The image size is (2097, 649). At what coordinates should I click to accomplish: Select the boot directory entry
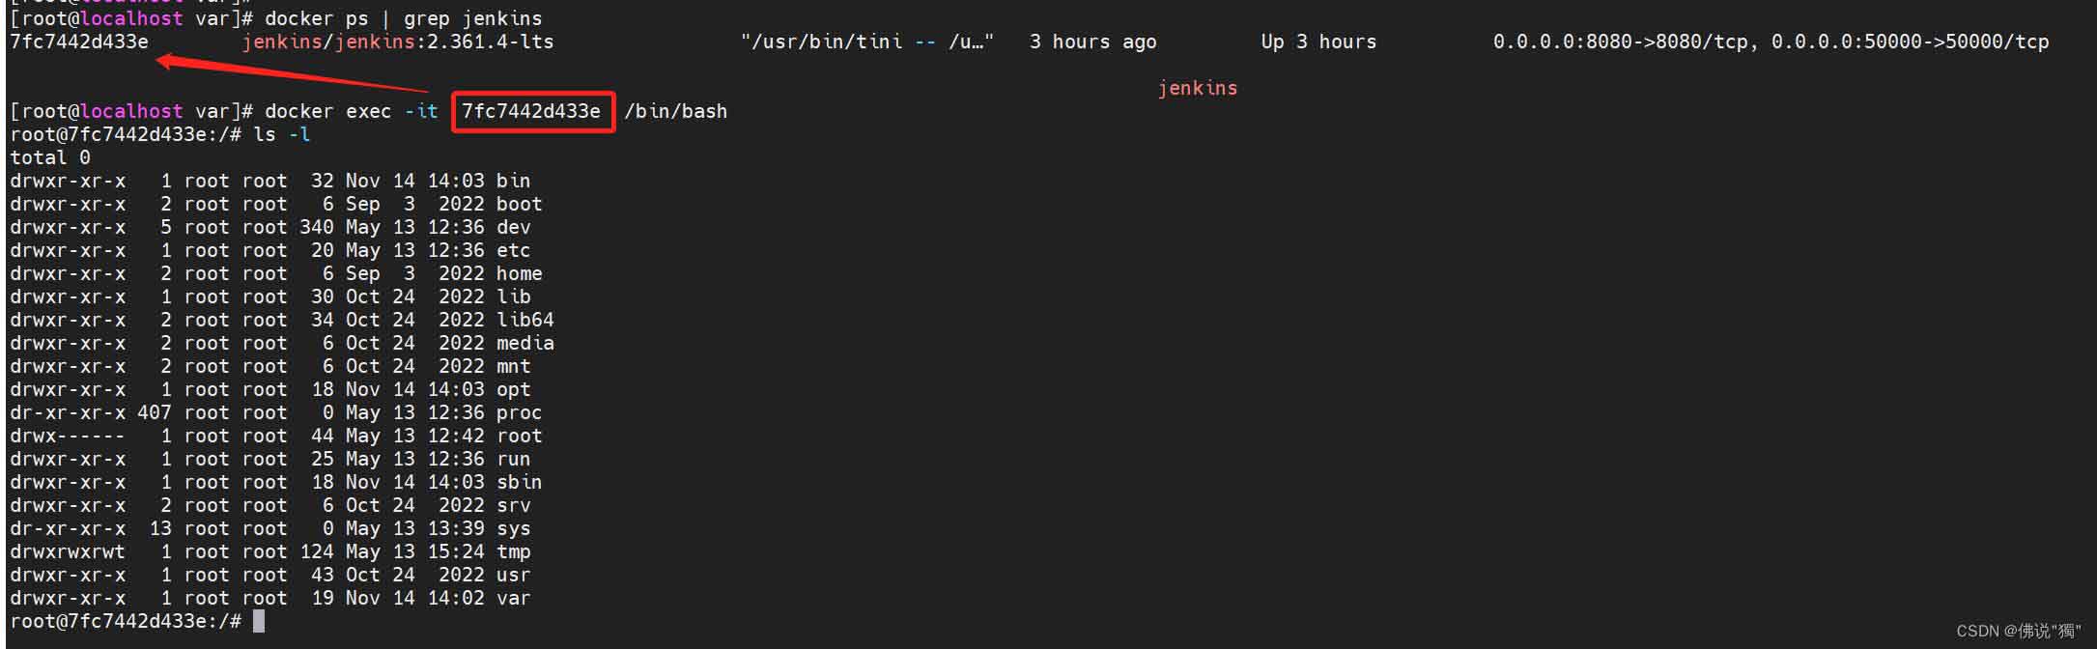(x=276, y=204)
